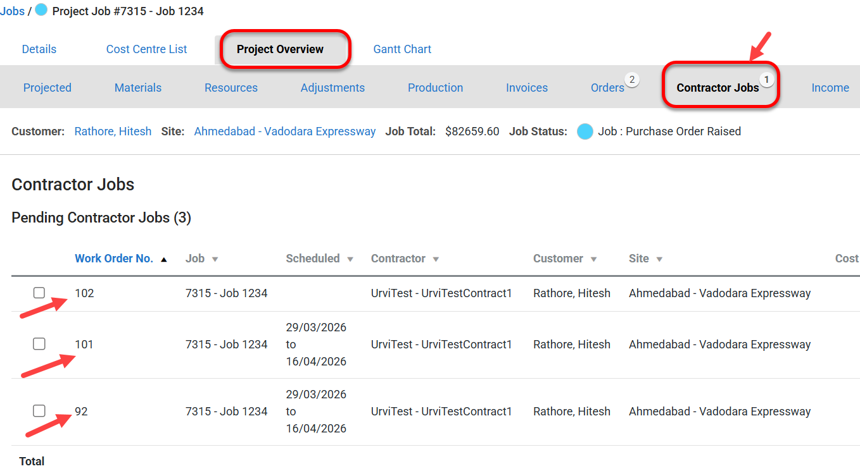
Task: Open the Cost Centre List tab
Action: [x=146, y=49]
